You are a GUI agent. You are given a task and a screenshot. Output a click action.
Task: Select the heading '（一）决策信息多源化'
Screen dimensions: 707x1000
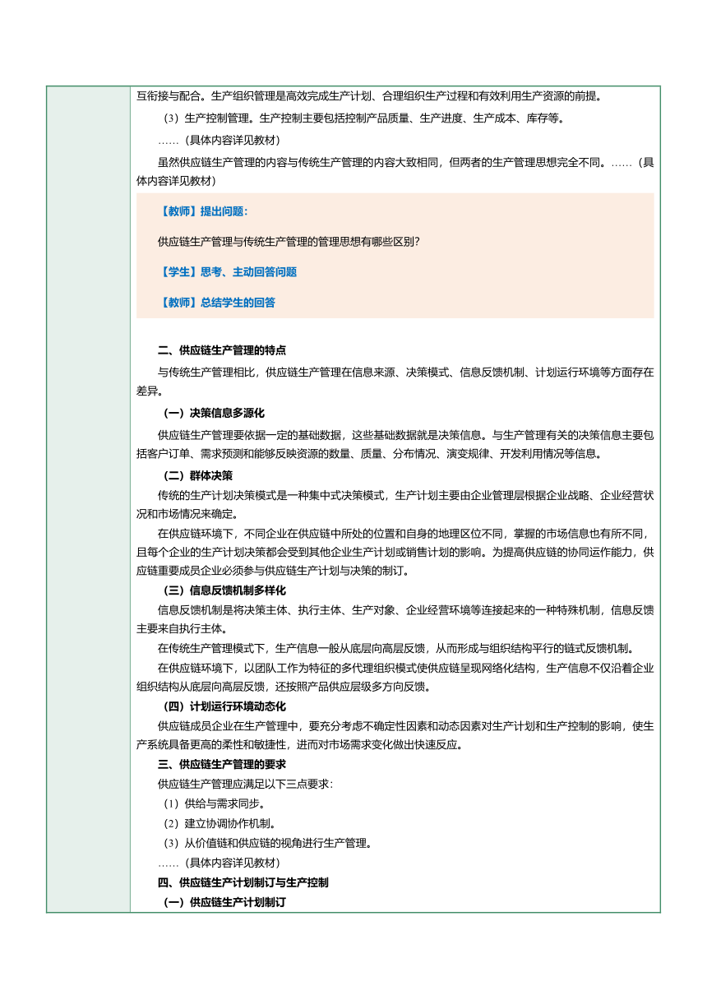212,412
